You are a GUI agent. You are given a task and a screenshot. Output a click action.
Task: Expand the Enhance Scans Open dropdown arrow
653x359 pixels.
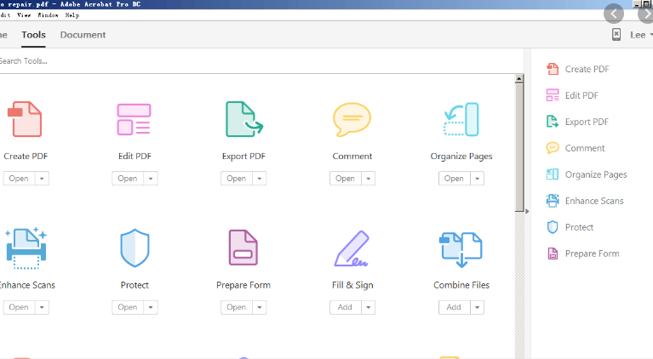[42, 307]
